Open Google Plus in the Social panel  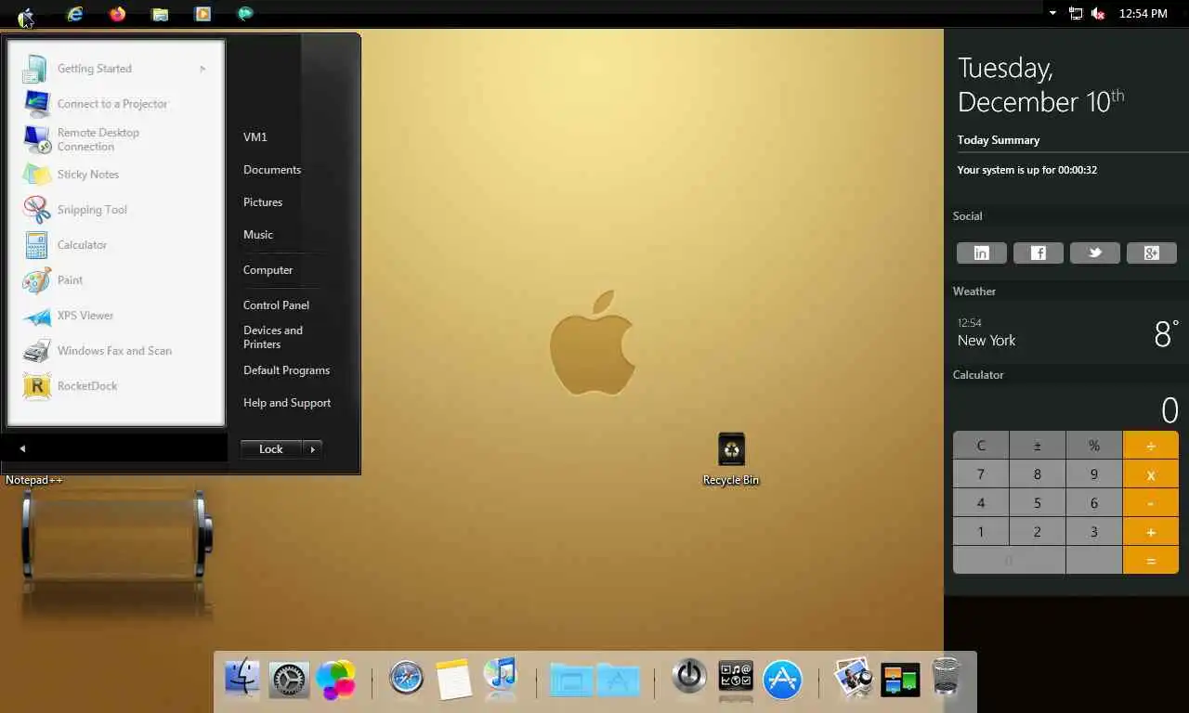[x=1152, y=253]
